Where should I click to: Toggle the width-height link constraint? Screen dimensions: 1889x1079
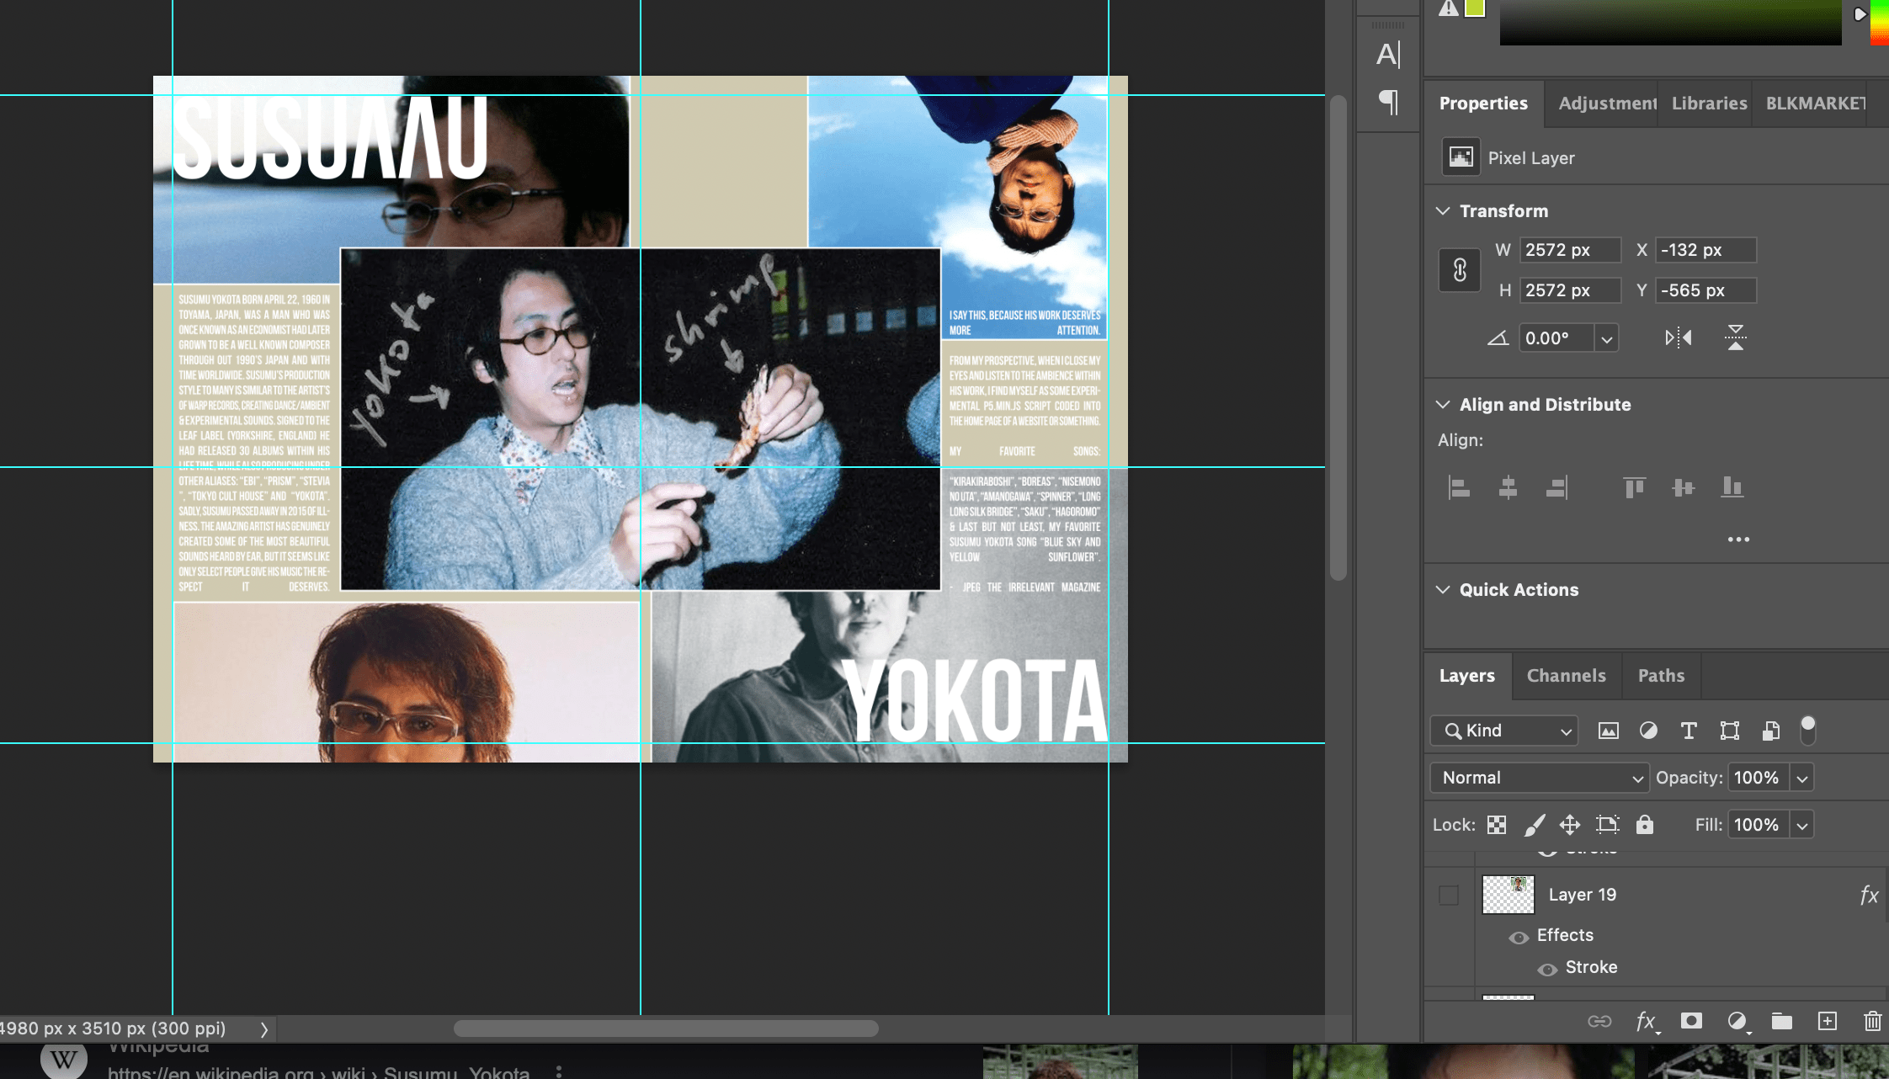coord(1460,270)
